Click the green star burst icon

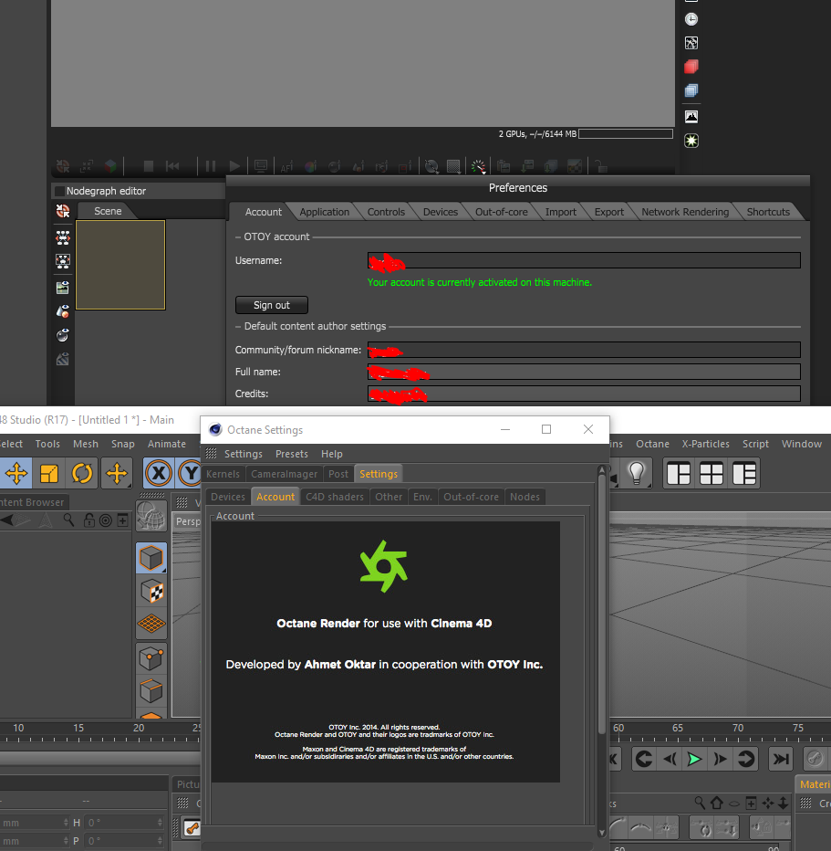(x=691, y=141)
